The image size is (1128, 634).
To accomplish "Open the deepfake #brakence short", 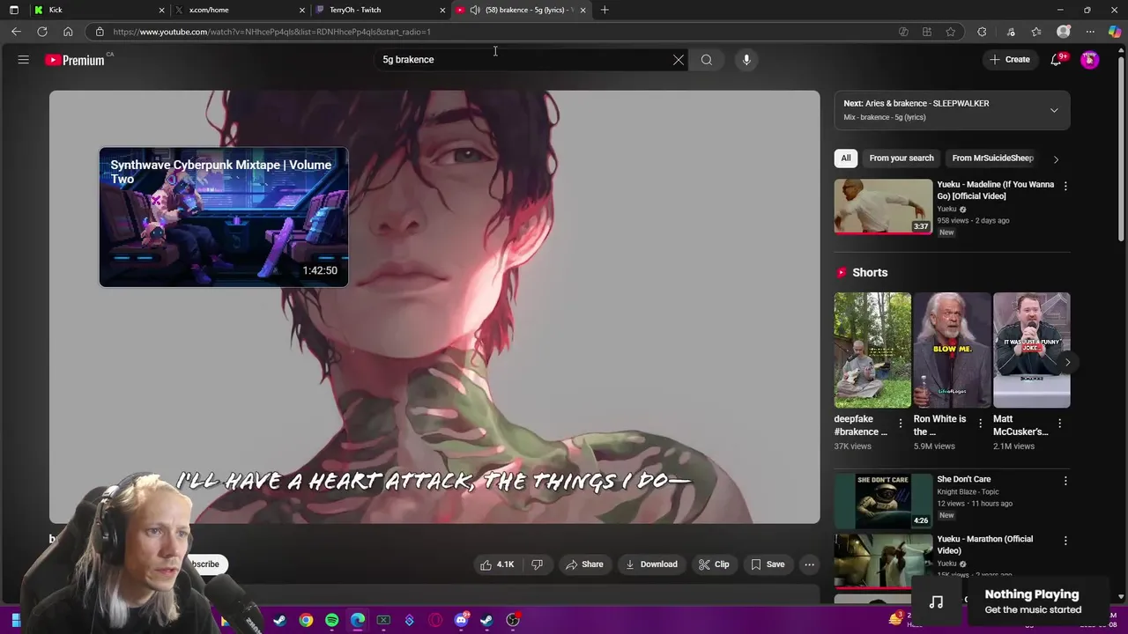I will (872, 350).
